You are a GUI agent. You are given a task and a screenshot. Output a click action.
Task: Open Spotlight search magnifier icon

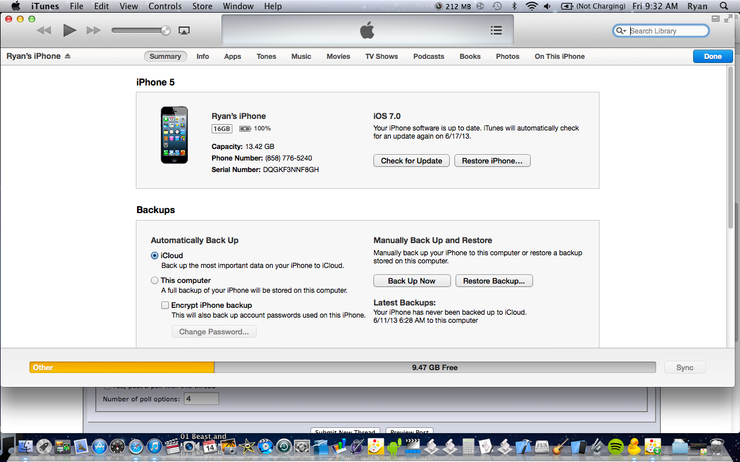[724, 6]
